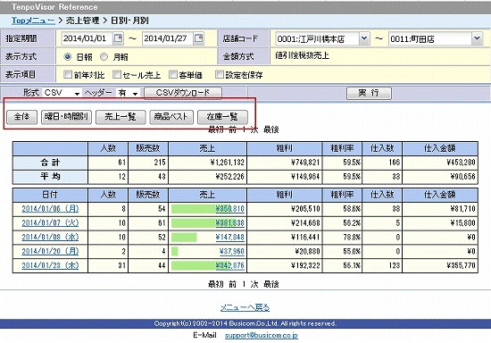Select total purchase amount ¥453,280
Screen dimensions: 491x343
click(461, 163)
